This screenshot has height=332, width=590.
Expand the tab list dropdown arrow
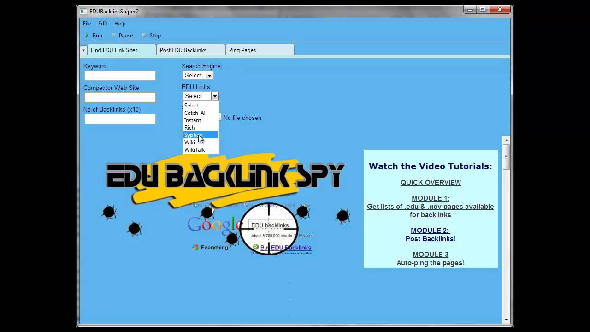pyautogui.click(x=83, y=50)
